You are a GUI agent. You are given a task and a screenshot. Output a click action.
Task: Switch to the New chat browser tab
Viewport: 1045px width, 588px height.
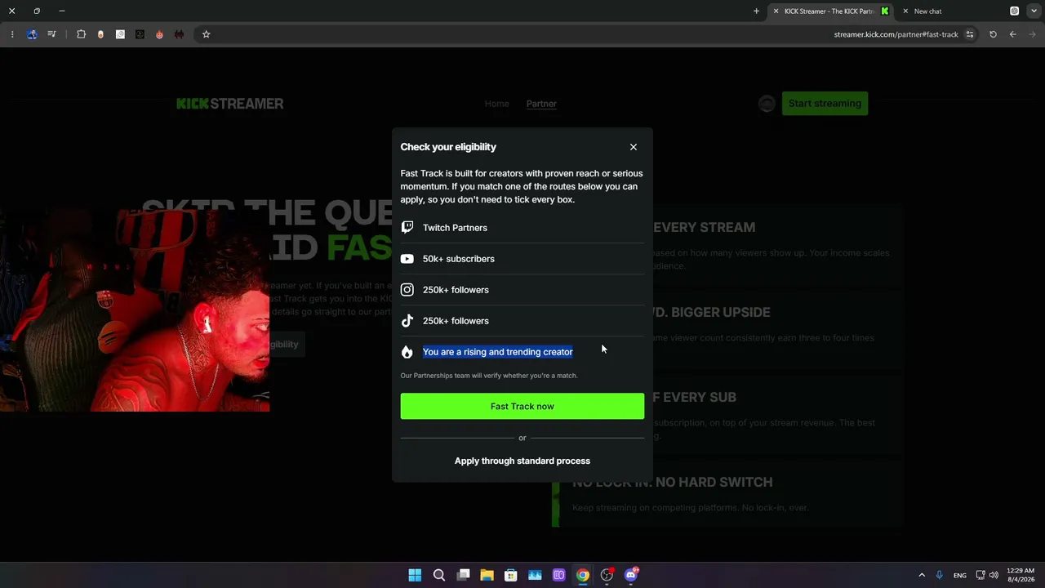927,11
